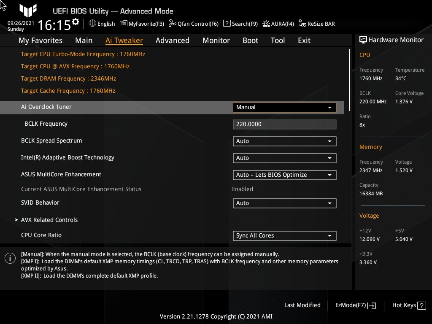This screenshot has height=324, width=432.
Task: Click the Voltage section heading
Action: tap(369, 216)
